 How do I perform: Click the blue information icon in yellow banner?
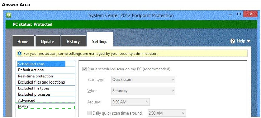coord(20,53)
